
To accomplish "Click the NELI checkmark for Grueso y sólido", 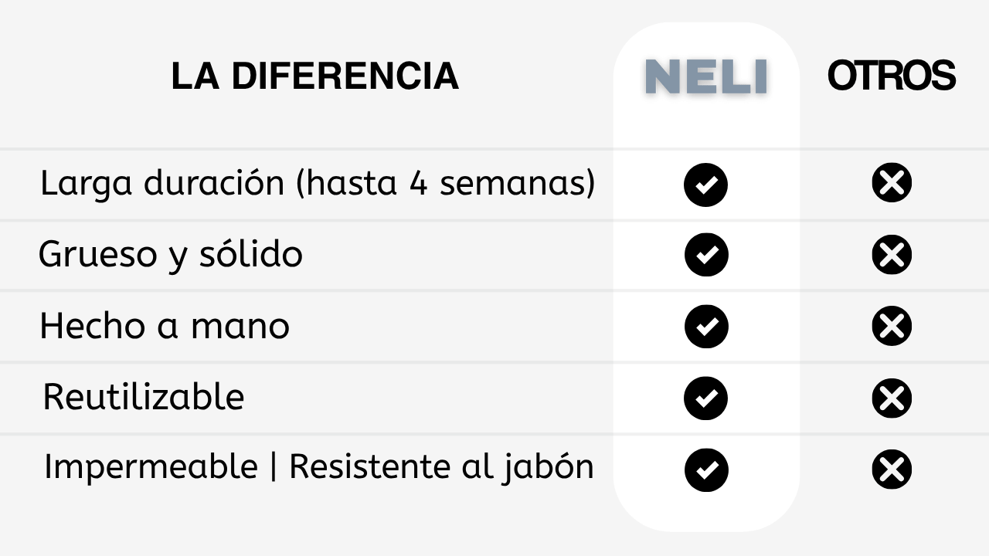I will pyautogui.click(x=705, y=255).
